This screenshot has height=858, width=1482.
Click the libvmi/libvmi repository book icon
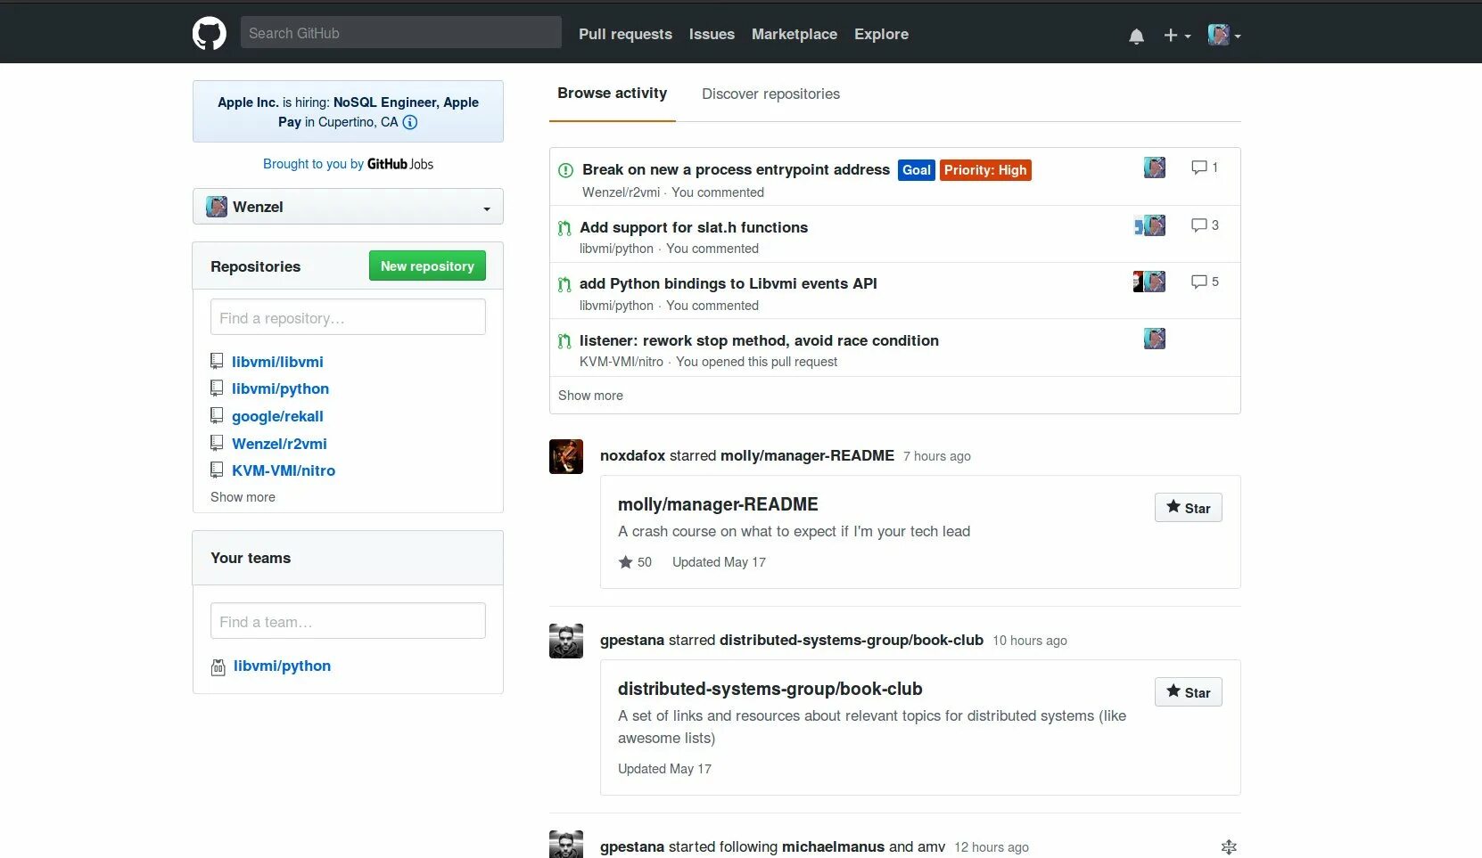pyautogui.click(x=217, y=361)
